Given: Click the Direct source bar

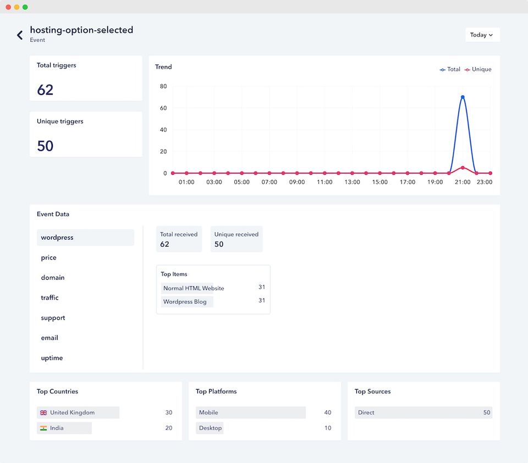Looking at the screenshot, I should pyautogui.click(x=423, y=412).
